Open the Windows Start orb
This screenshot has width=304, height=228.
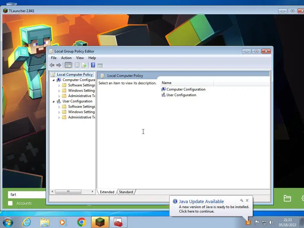(8, 222)
